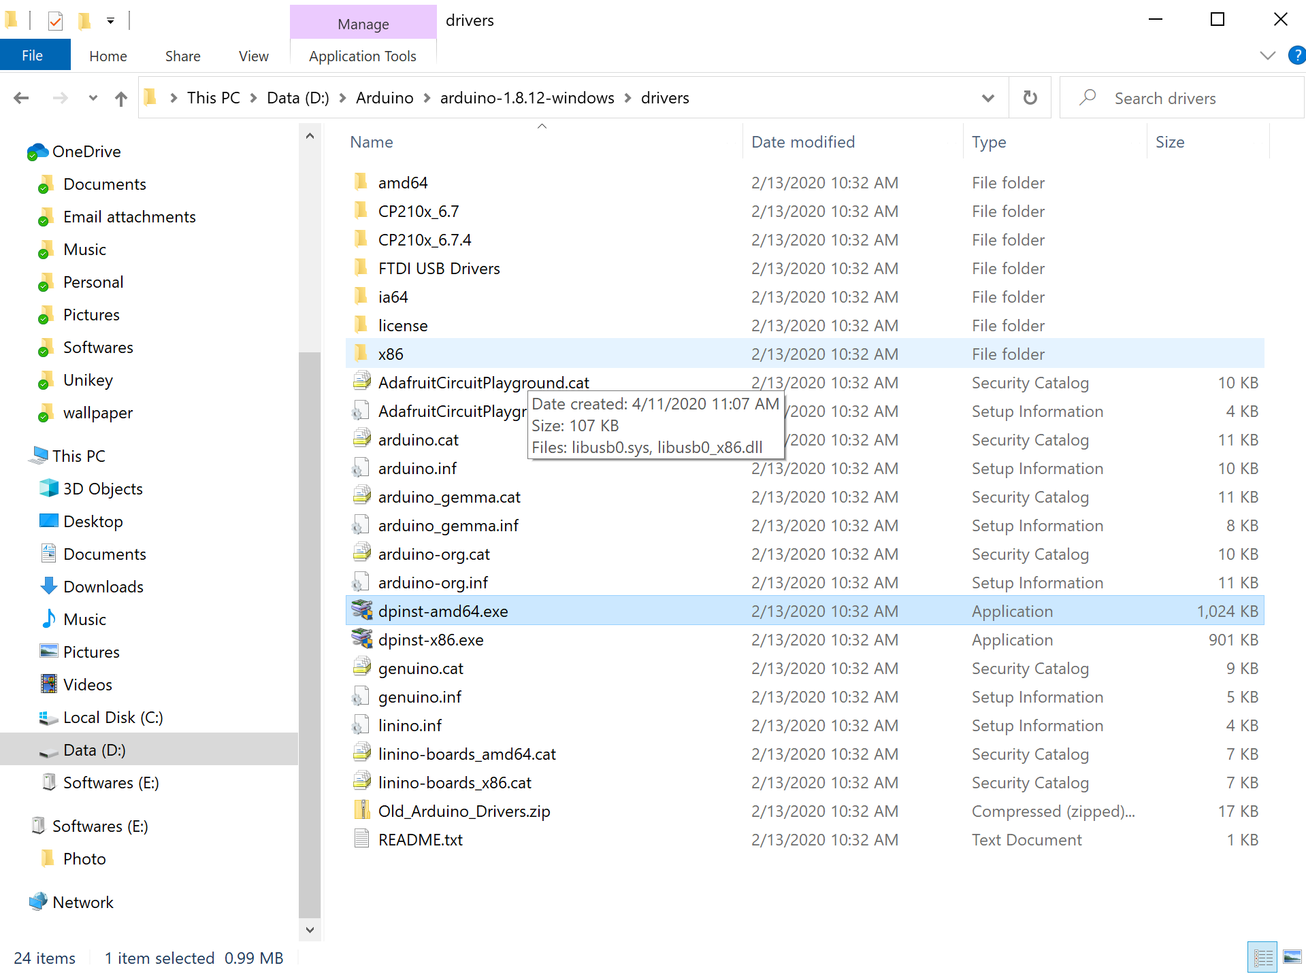Open the Application Tools tab
The image size is (1306, 974).
[362, 56]
